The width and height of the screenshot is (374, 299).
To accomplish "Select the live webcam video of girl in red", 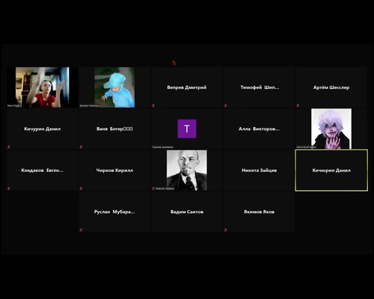I will [43, 87].
